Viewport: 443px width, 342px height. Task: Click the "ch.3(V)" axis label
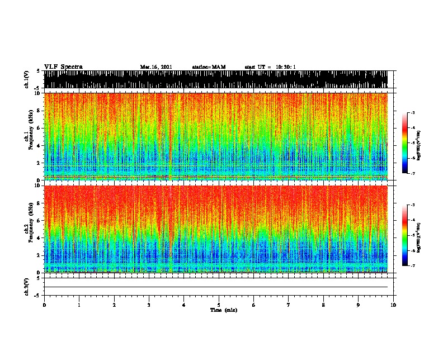26,287
